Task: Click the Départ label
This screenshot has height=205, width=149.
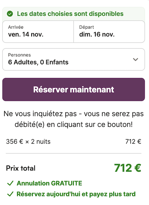Action: point(86,27)
